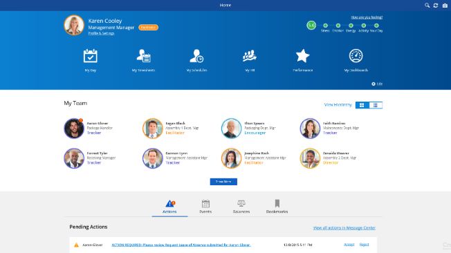Open the My Day calendar icon
This screenshot has width=451, height=253.
coord(91,56)
